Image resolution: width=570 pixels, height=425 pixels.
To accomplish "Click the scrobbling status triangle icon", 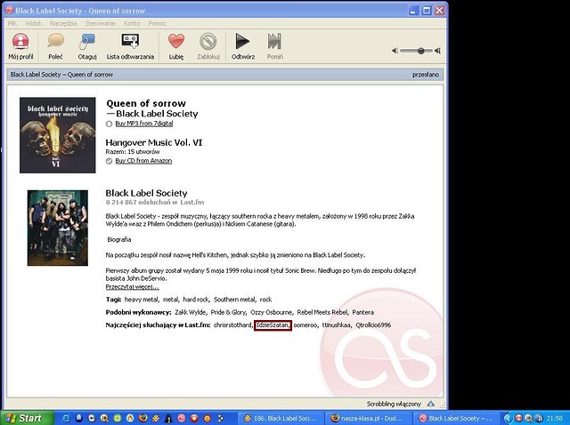I will [431, 404].
